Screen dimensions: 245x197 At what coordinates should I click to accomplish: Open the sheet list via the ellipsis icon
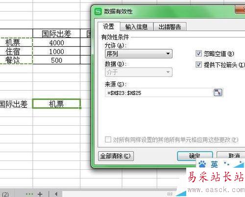(x=29, y=194)
